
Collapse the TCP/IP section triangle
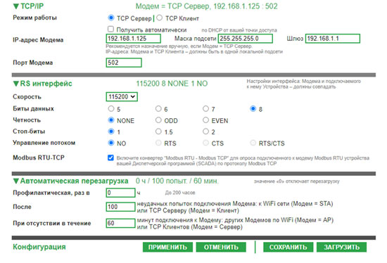[x=15, y=6]
